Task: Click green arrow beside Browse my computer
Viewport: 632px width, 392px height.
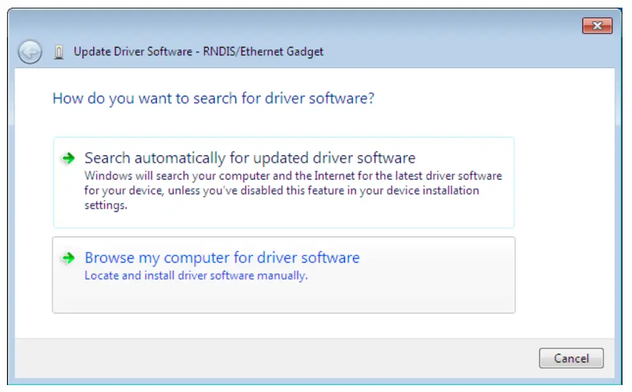Action: 67,259
